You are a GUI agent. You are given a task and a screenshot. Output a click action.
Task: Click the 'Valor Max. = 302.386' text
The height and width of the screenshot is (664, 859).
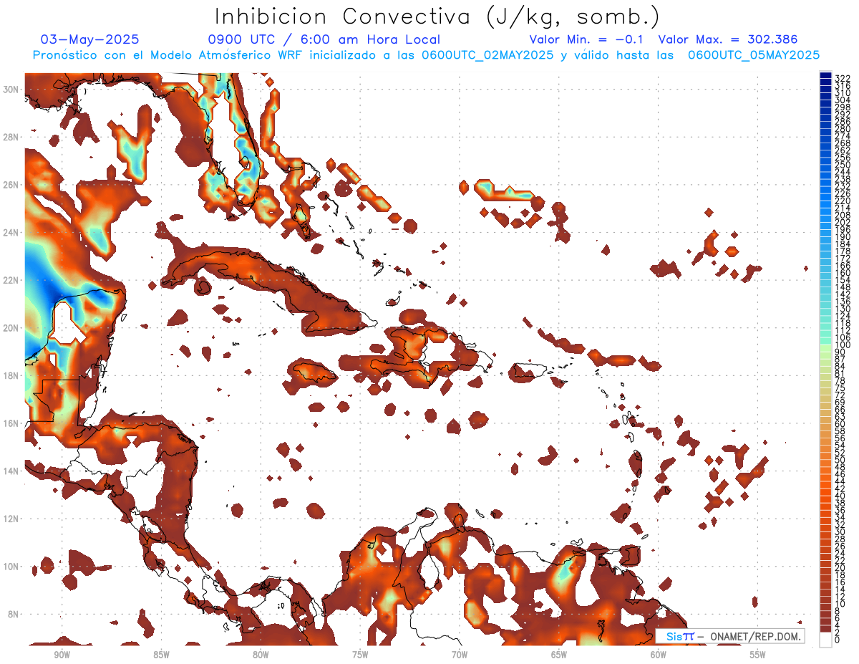[727, 39]
